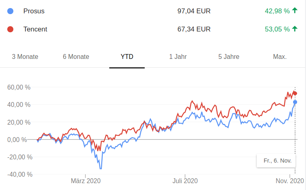The height and width of the screenshot is (190, 306).
Task: Click the blue Prosus legend dot
Action: tap(11, 11)
